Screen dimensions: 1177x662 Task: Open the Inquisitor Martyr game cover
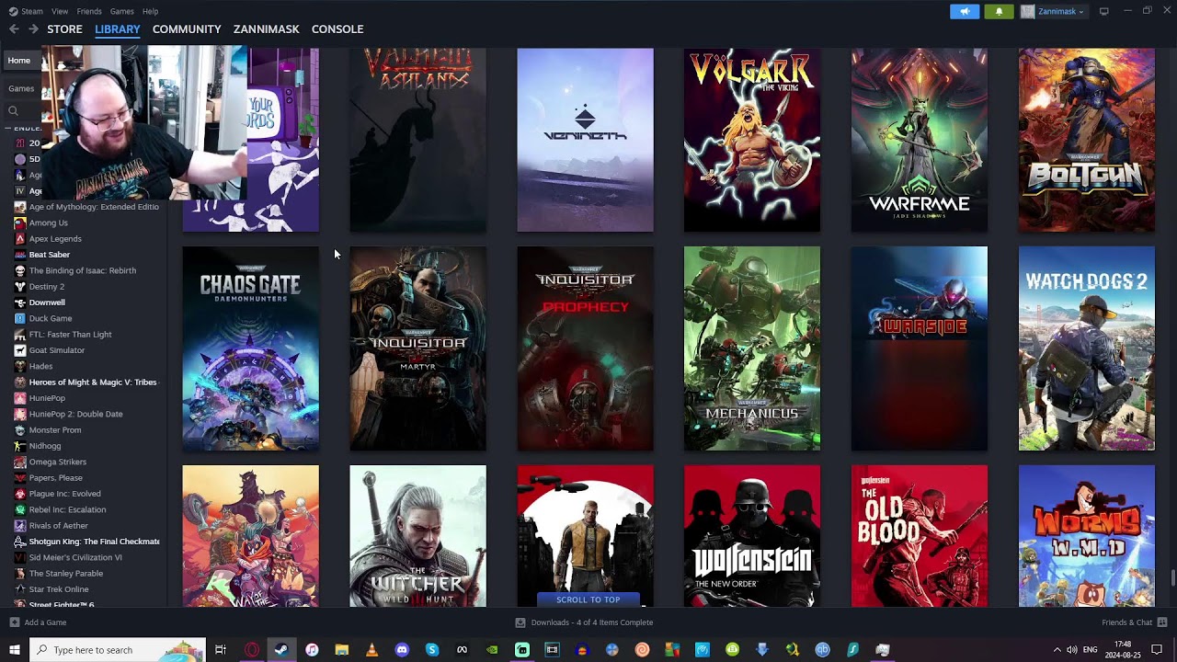click(418, 348)
